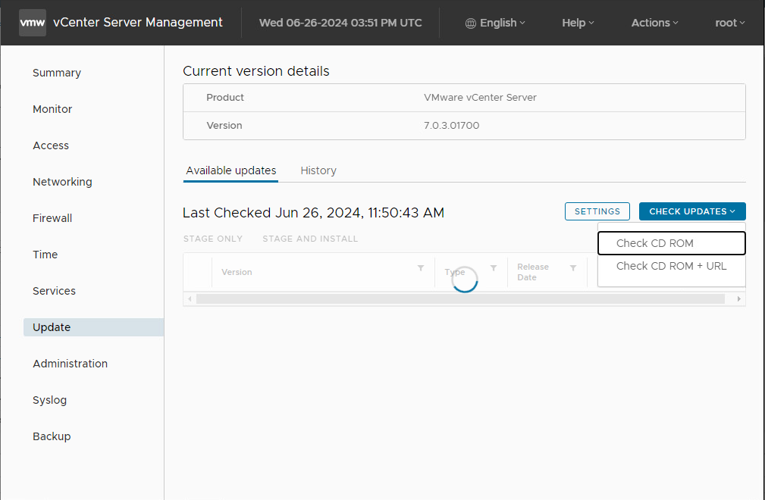Image resolution: width=765 pixels, height=500 pixels.
Task: Open filter for Release Date column
Action: pyautogui.click(x=573, y=268)
